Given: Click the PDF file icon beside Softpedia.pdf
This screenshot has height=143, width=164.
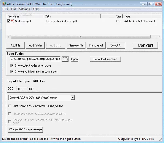Looking at the screenshot, I should click(13, 21).
